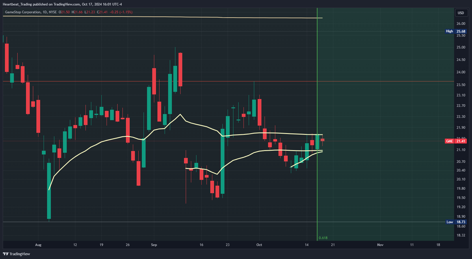Click the High 25.68 price label
Image resolution: width=472 pixels, height=259 pixels.
[456, 31]
